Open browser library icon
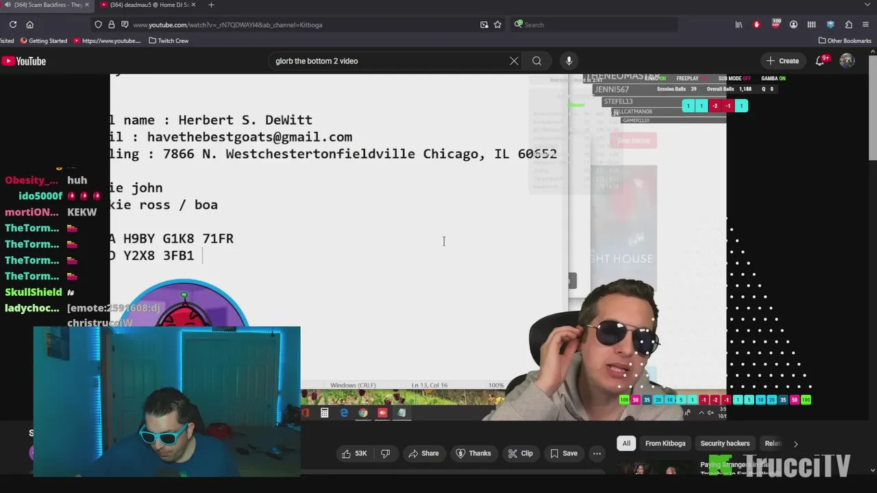877x493 pixels. tap(739, 25)
